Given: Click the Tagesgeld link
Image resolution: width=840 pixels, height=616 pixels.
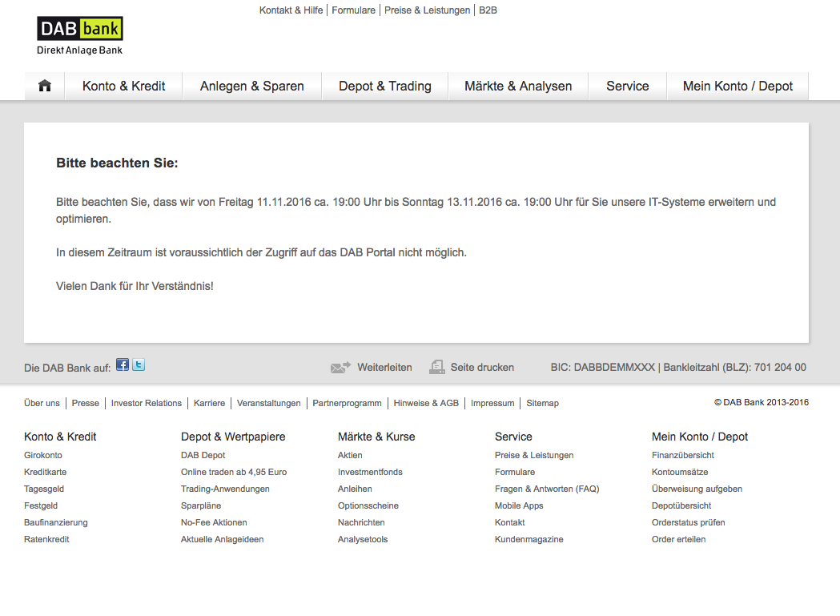Looking at the screenshot, I should (44, 489).
